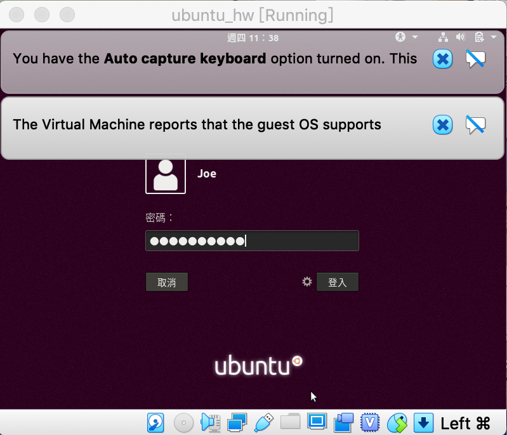The image size is (507, 435).
Task: Open the clock showing 11:38
Action: coord(253,38)
